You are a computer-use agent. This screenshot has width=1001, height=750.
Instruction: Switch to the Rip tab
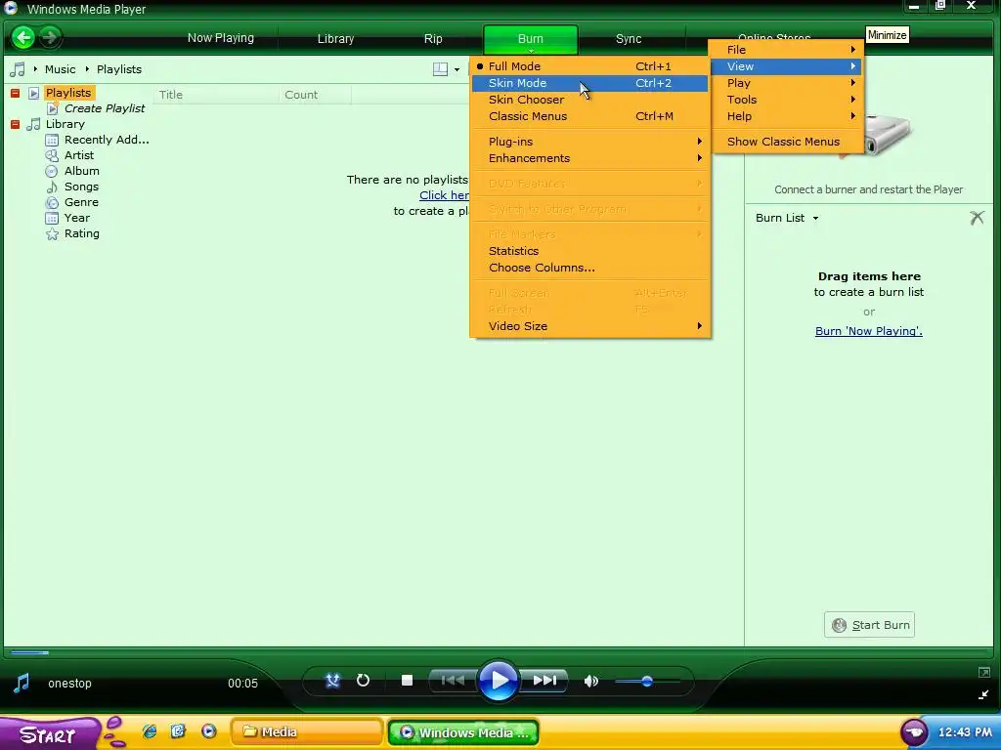point(433,38)
